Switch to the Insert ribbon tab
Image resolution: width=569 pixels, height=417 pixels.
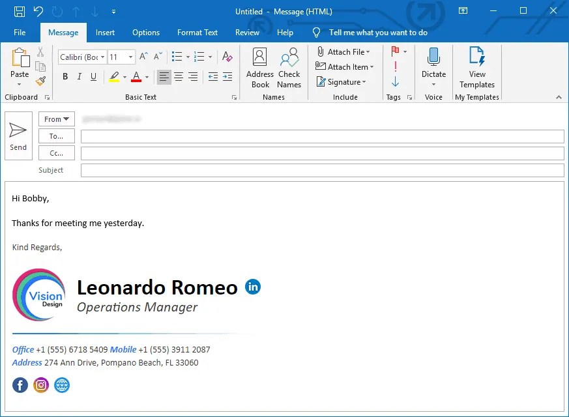coord(106,32)
